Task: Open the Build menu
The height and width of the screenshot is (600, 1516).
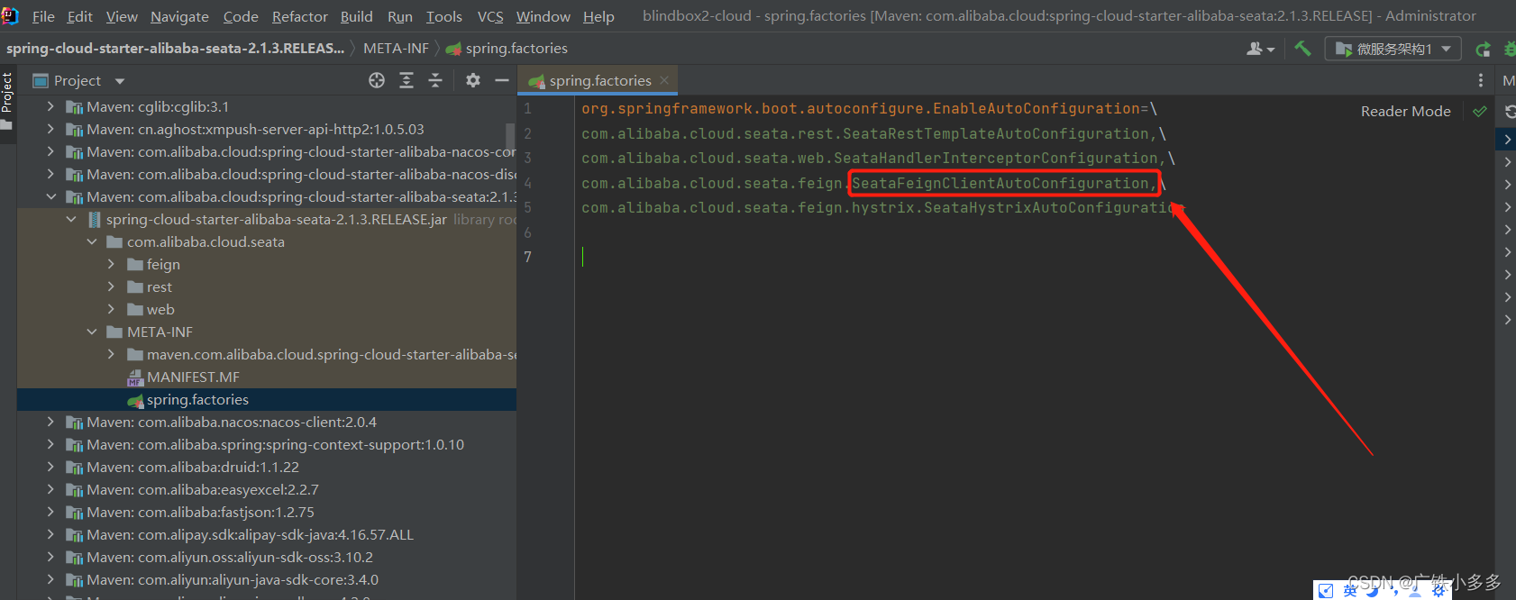Action: [x=357, y=16]
